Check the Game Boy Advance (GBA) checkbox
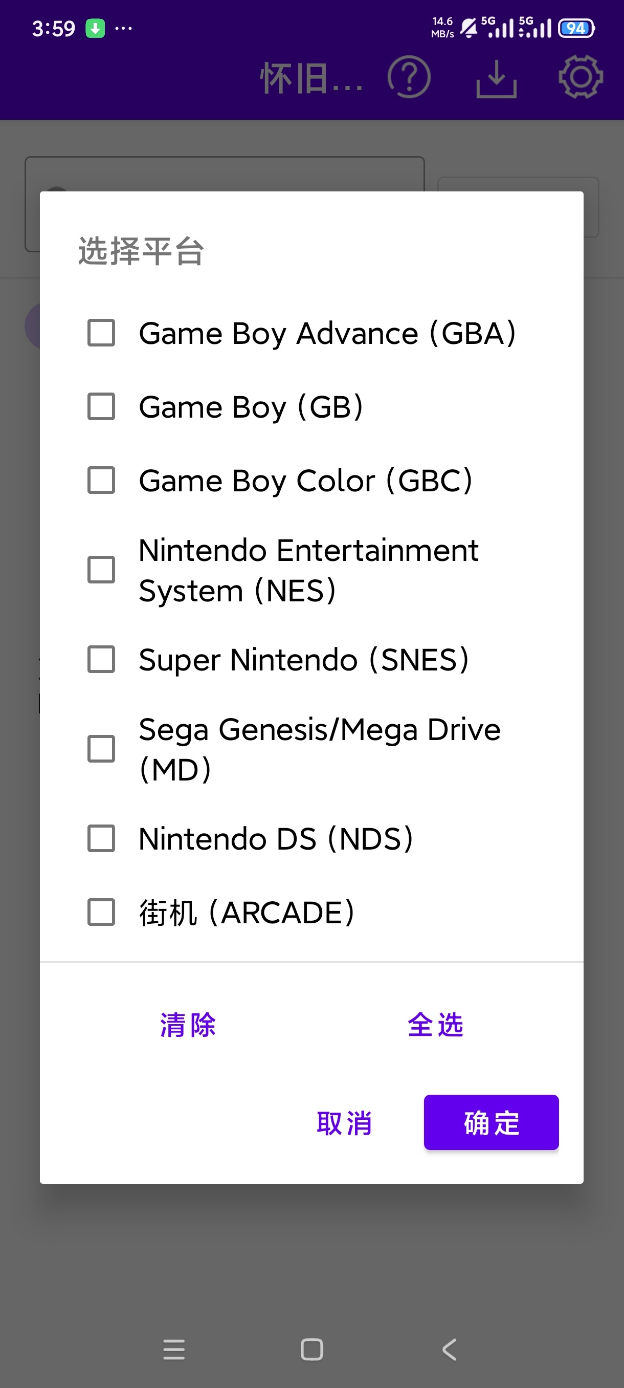 [x=101, y=333]
